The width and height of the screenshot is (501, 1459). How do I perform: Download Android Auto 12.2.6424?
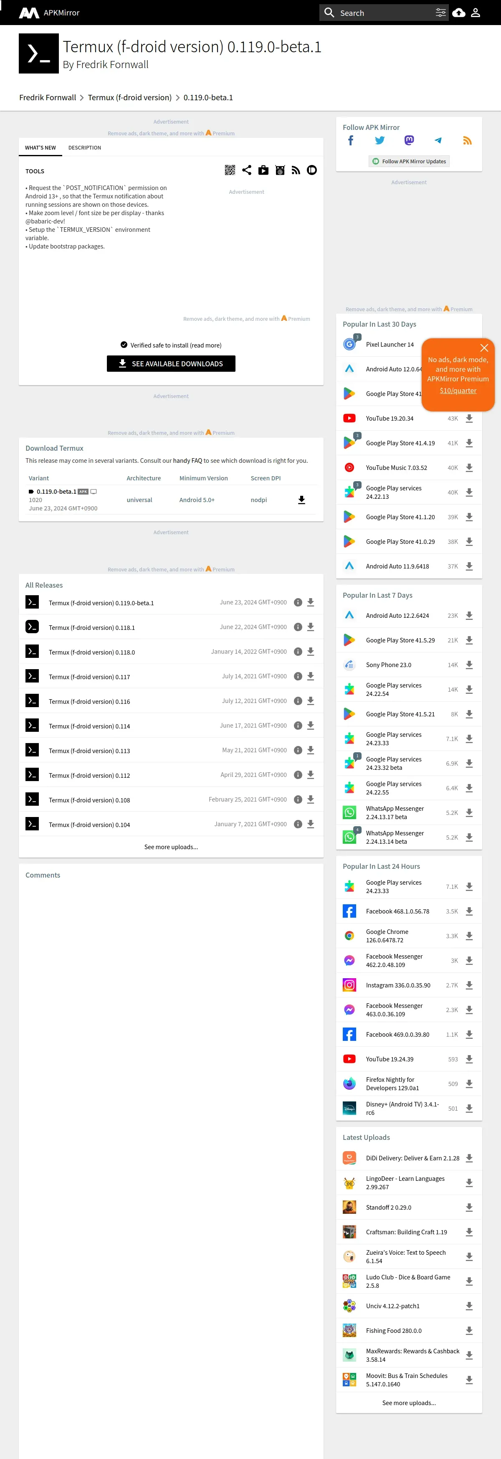click(469, 616)
